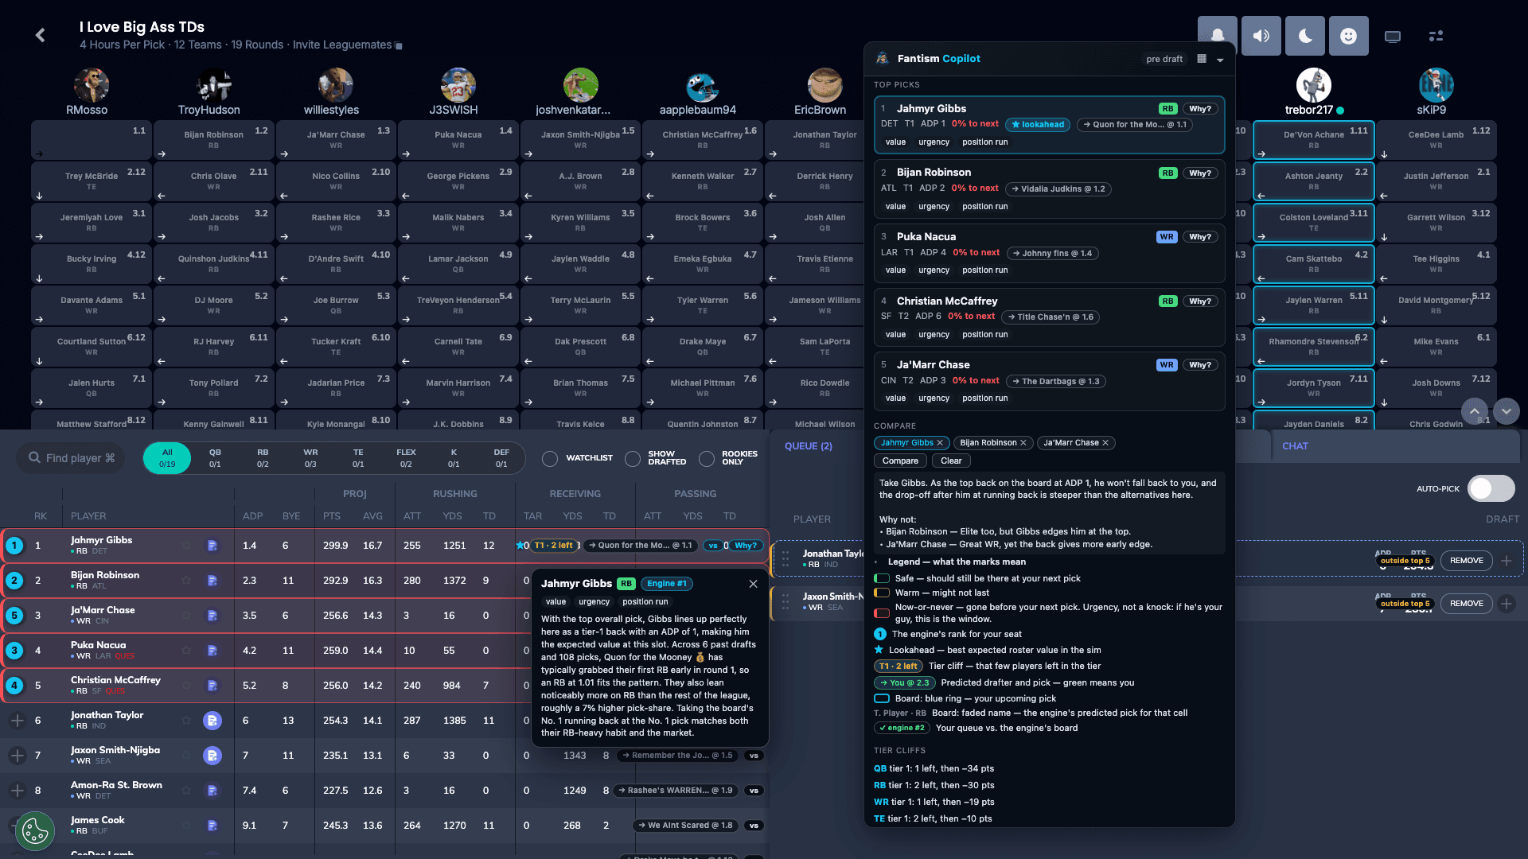Switch to the CHAT tab
Viewport: 1528px width, 859px height.
(x=1295, y=446)
